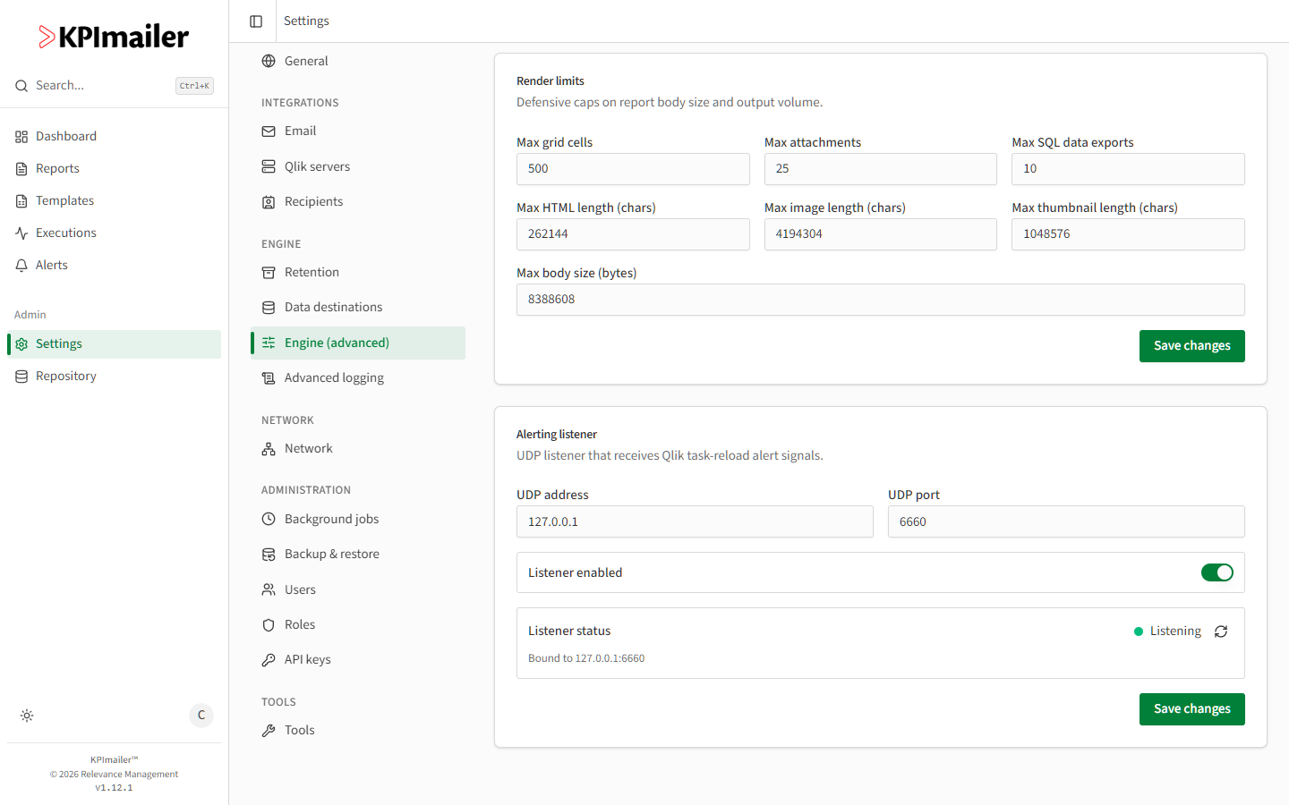Click the Retention archive icon
This screenshot has height=805, width=1289.
click(x=269, y=273)
